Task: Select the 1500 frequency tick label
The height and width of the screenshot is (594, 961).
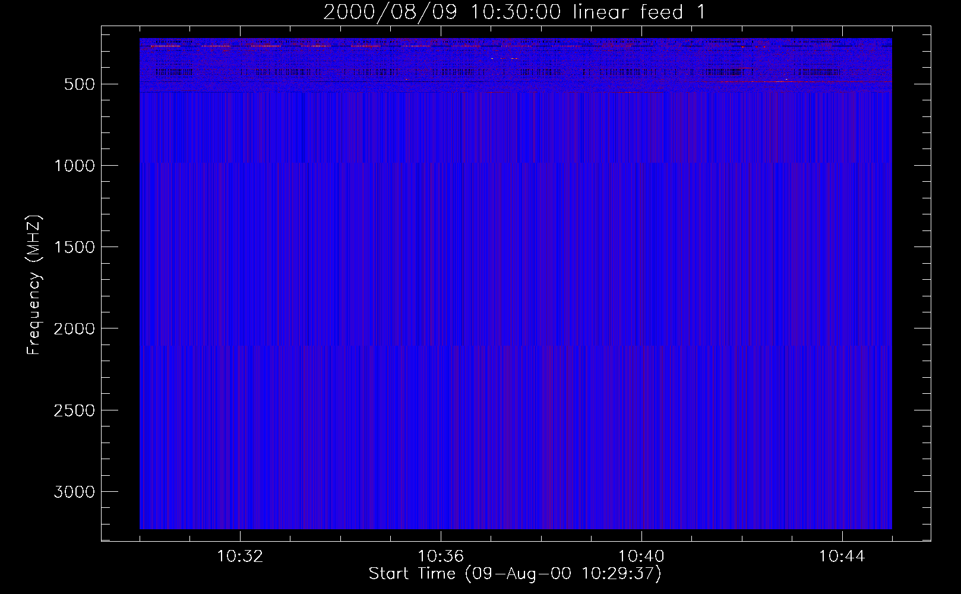Action: [74, 247]
